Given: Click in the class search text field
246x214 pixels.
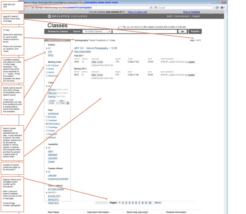Looking at the screenshot, I should [145, 32].
